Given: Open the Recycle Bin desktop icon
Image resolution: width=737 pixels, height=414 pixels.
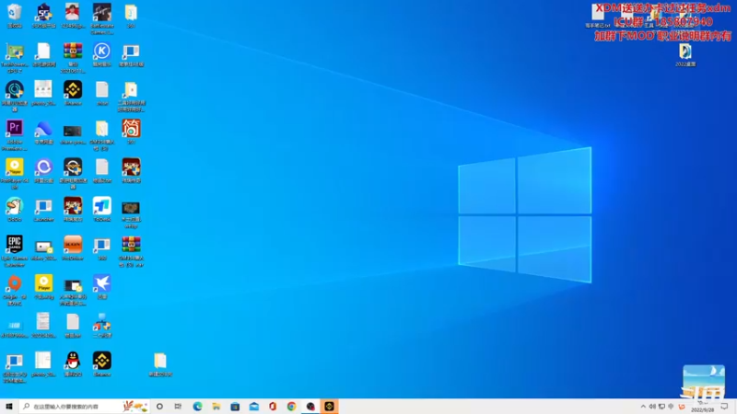Looking at the screenshot, I should tap(15, 13).
